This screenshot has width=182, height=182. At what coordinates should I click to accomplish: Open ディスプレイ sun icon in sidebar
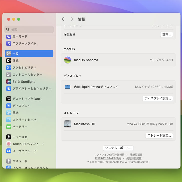click(9, 106)
